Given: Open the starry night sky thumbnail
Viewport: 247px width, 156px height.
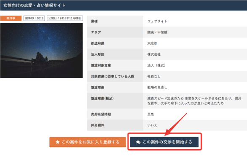Looking at the screenshot, I should coord(41,51).
